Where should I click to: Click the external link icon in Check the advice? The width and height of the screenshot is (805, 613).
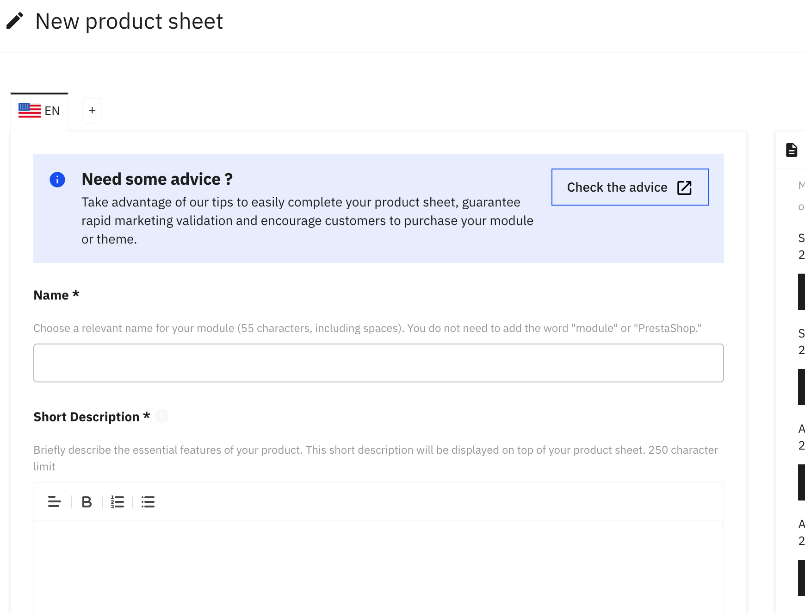pos(684,188)
